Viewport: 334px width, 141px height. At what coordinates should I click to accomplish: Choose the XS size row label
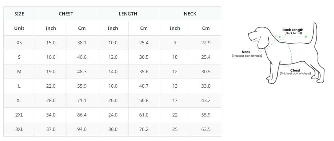click(x=19, y=43)
